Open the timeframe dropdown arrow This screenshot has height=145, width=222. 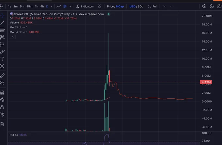pyautogui.click(x=52, y=7)
